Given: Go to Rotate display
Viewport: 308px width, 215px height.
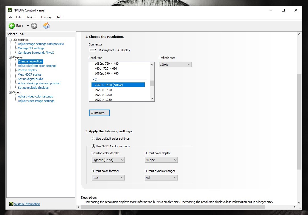Looking at the screenshot, I should [x=27, y=70].
